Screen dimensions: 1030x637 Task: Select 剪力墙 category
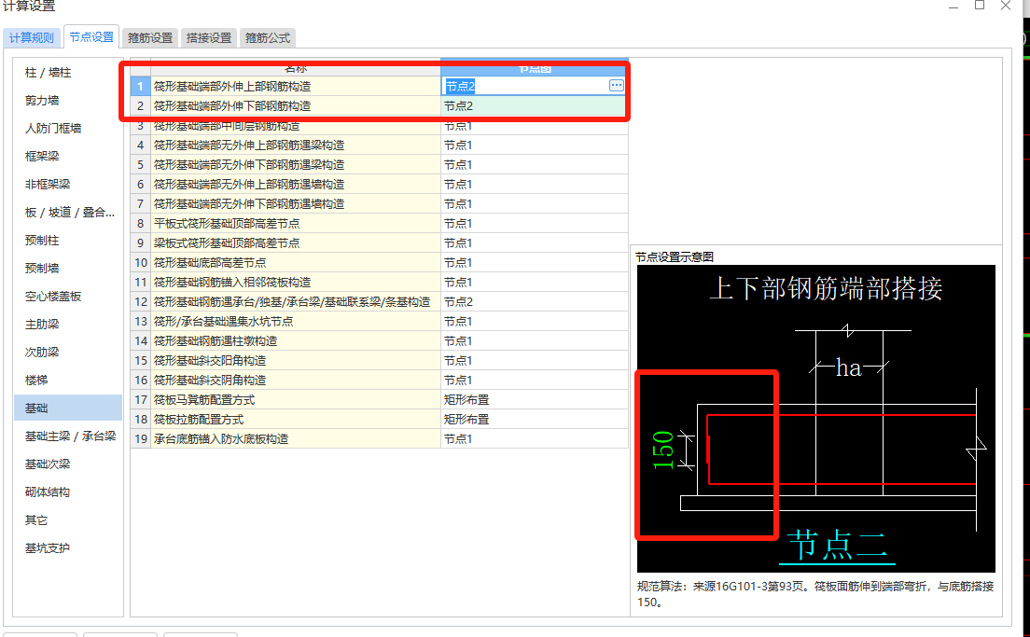click(x=42, y=101)
